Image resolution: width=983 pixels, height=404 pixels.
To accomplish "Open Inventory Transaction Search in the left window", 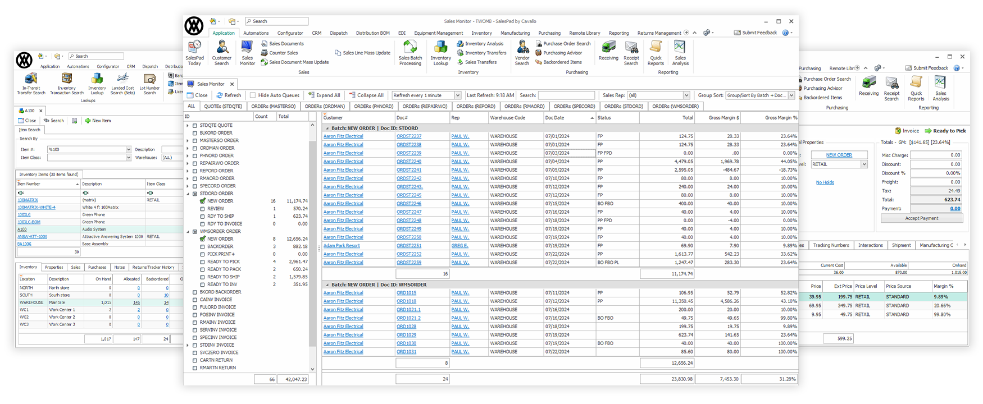I will pyautogui.click(x=67, y=84).
